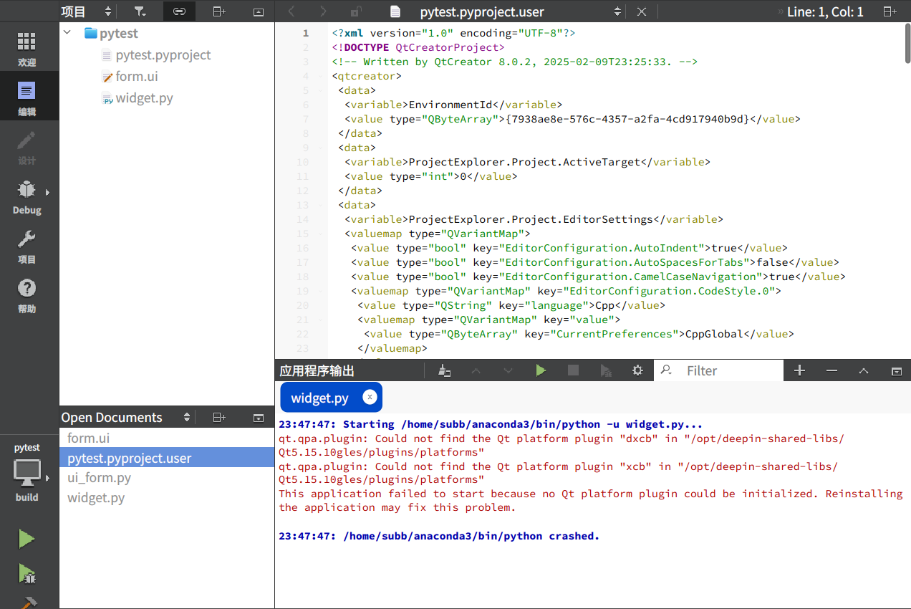Close the application output pane

coord(896,370)
